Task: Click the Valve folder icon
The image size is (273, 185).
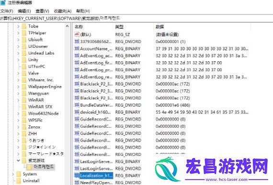Action: pos(24,73)
